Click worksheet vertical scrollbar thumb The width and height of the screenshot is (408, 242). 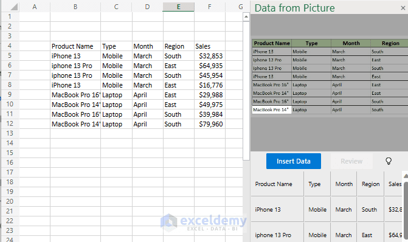[246, 91]
